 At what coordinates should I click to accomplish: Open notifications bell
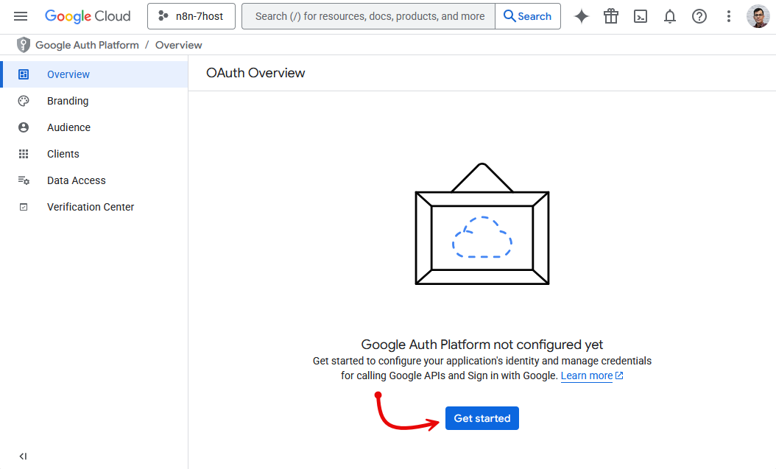(669, 16)
